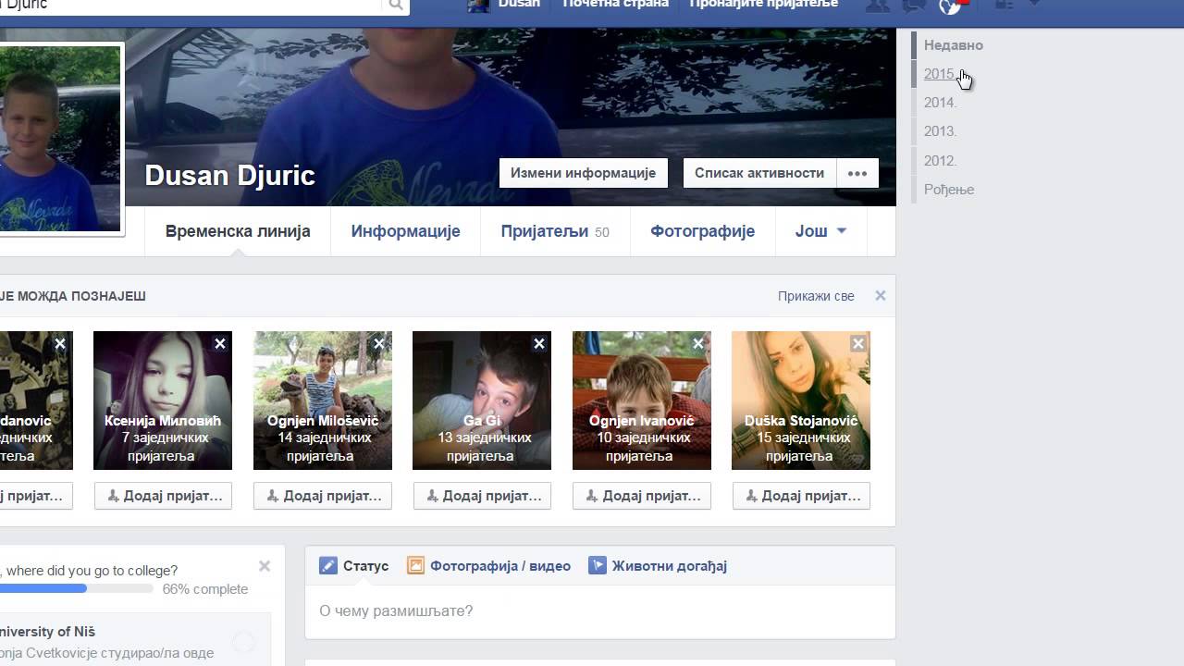The width and height of the screenshot is (1184, 666).
Task: Add Duška Stojanović as friend
Action: tap(801, 496)
